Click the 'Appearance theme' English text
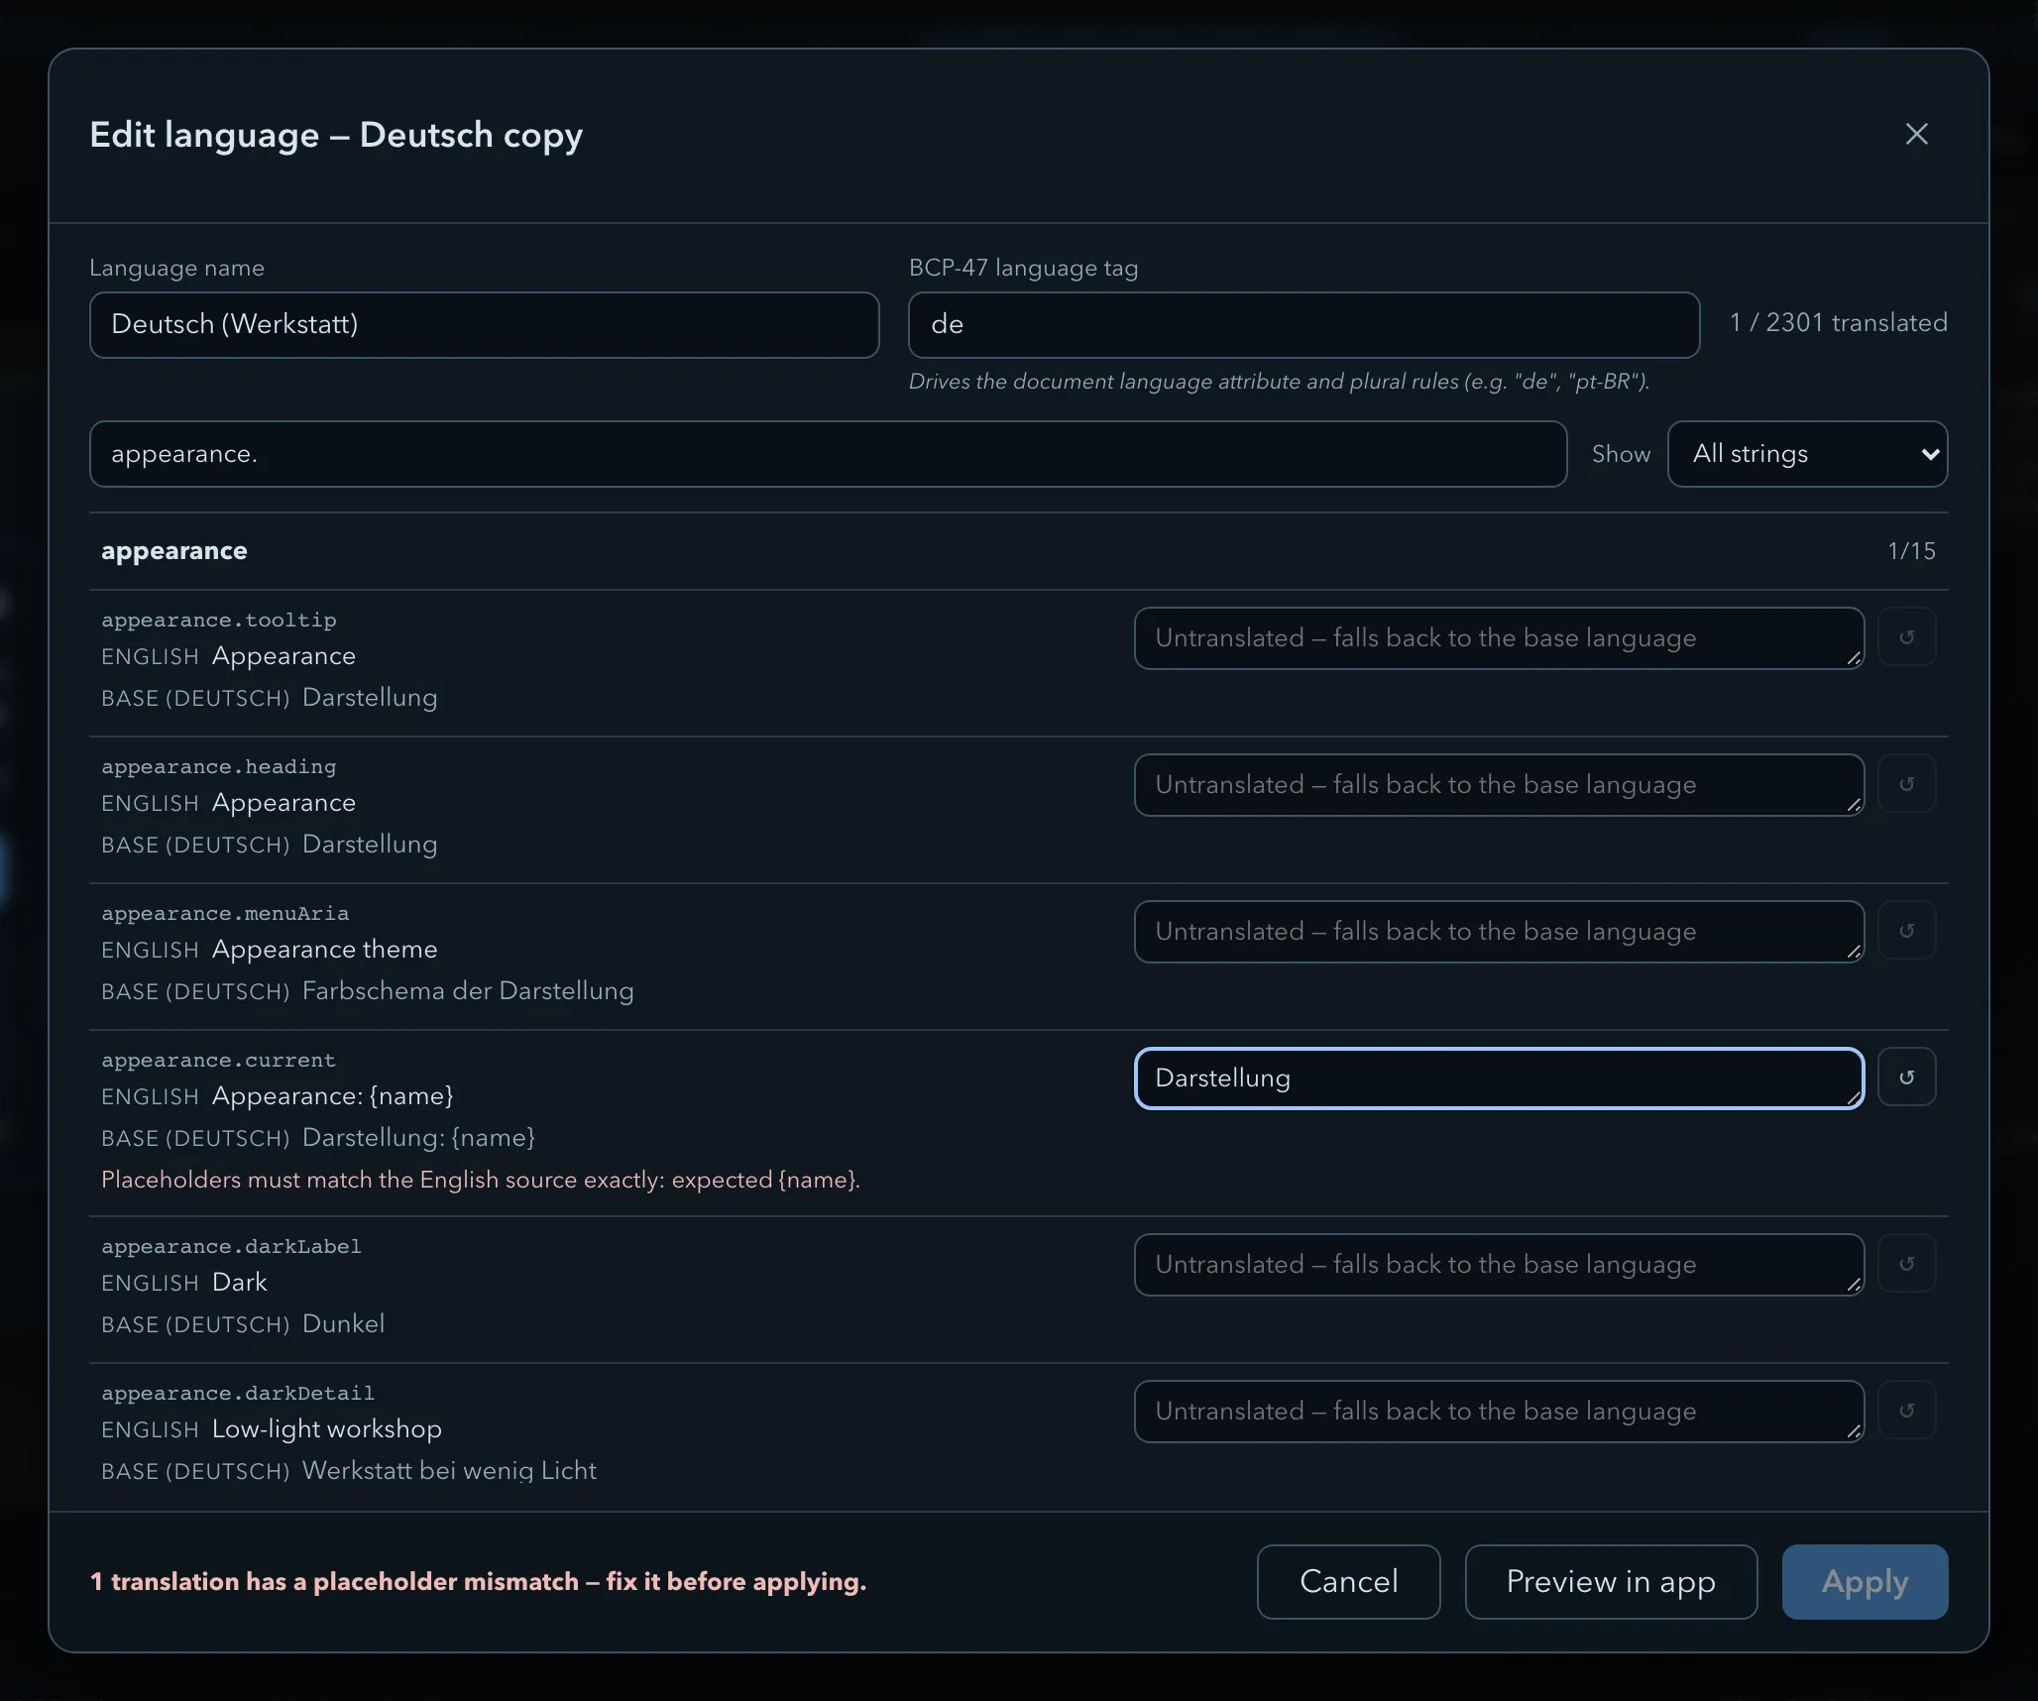The width and height of the screenshot is (2038, 1701). pyautogui.click(x=324, y=950)
